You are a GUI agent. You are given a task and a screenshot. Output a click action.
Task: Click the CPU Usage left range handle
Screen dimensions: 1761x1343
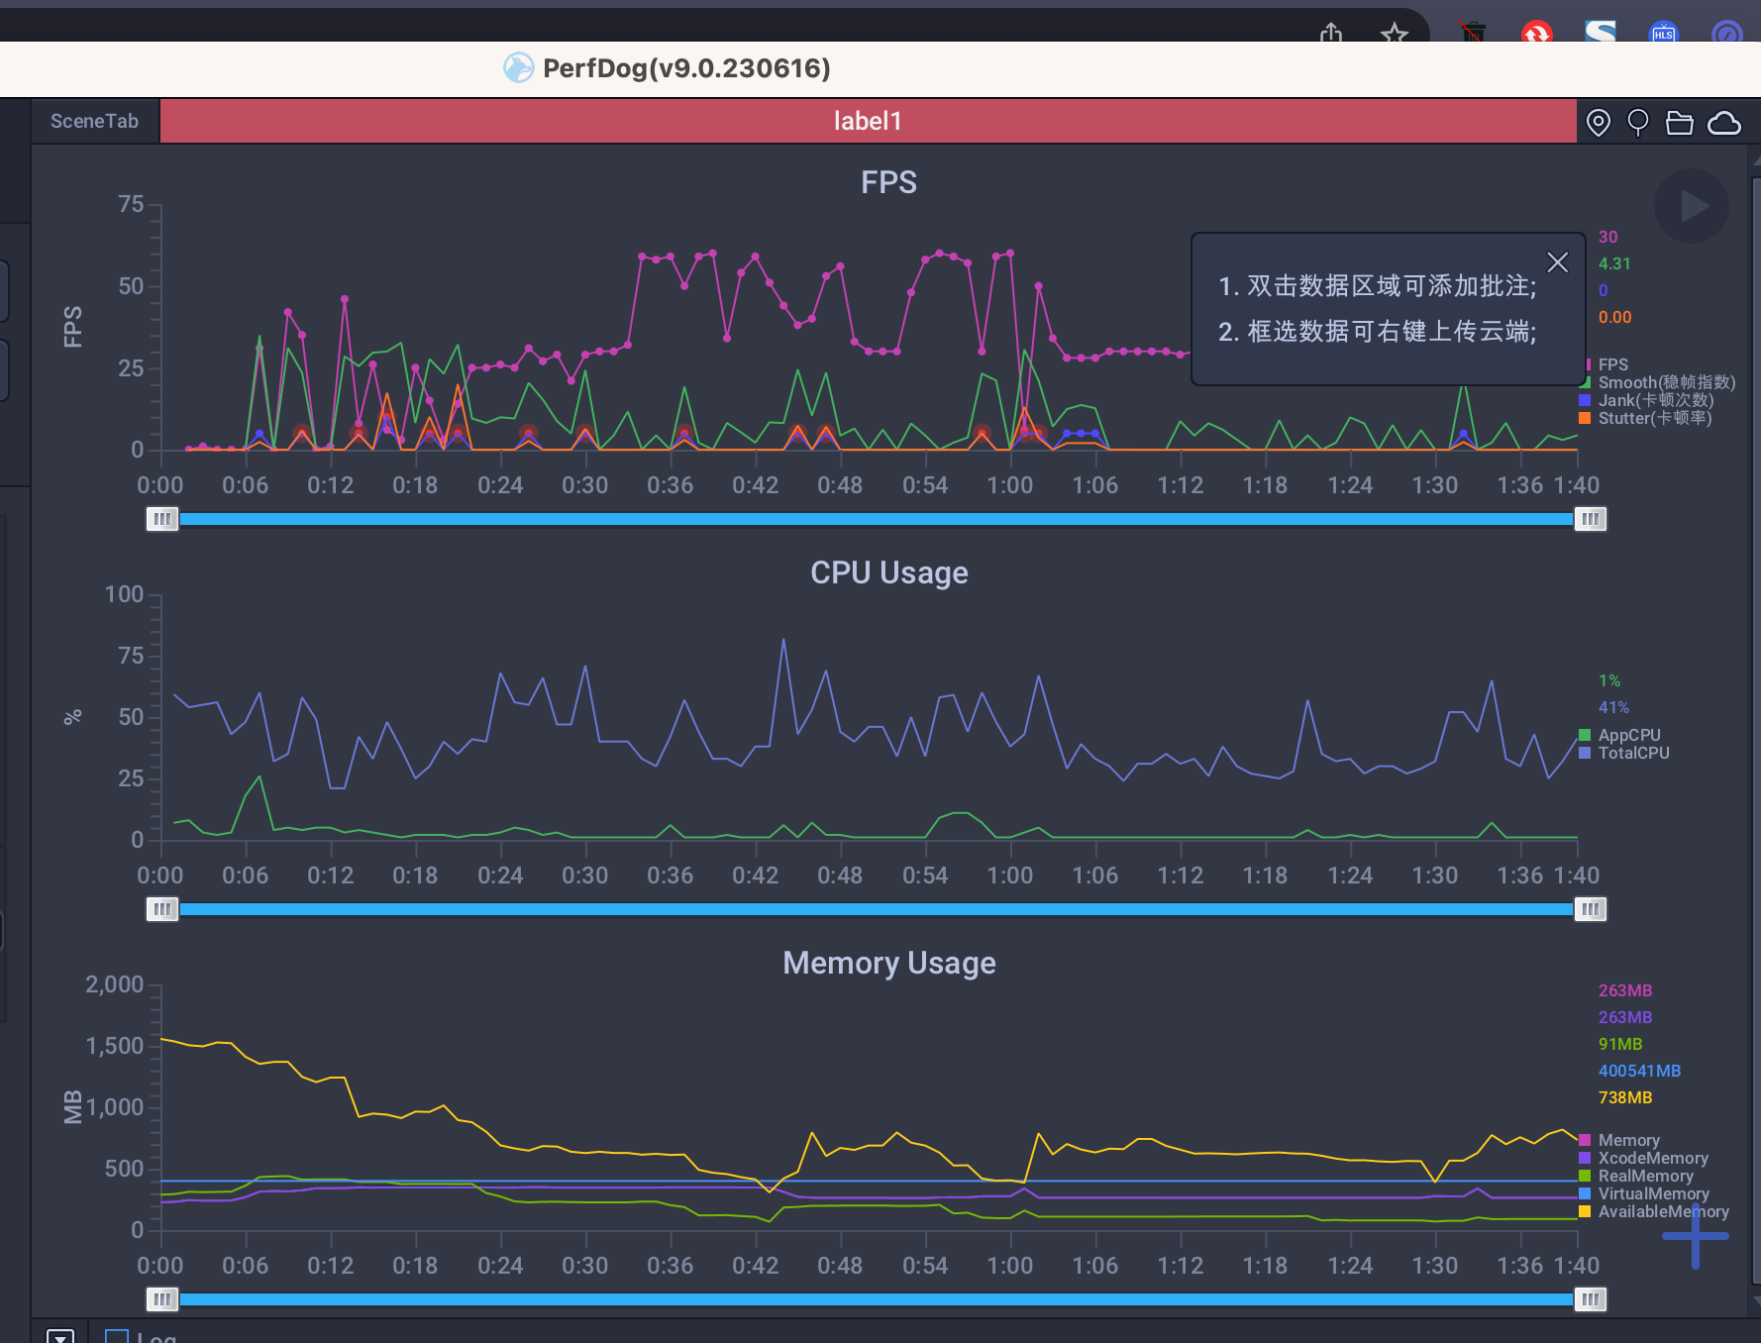click(162, 909)
